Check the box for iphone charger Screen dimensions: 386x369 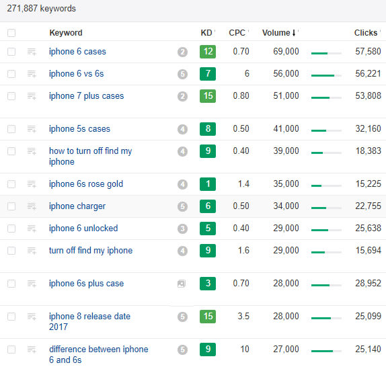coord(11,206)
